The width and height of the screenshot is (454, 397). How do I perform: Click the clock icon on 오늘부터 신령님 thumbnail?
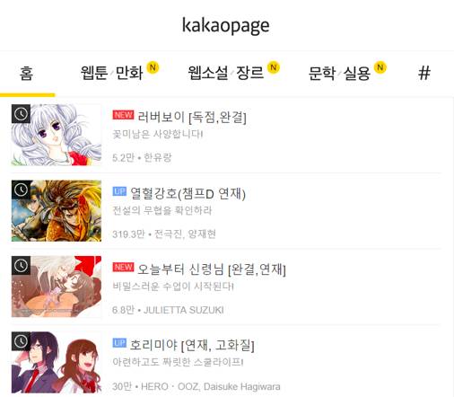point(21,265)
